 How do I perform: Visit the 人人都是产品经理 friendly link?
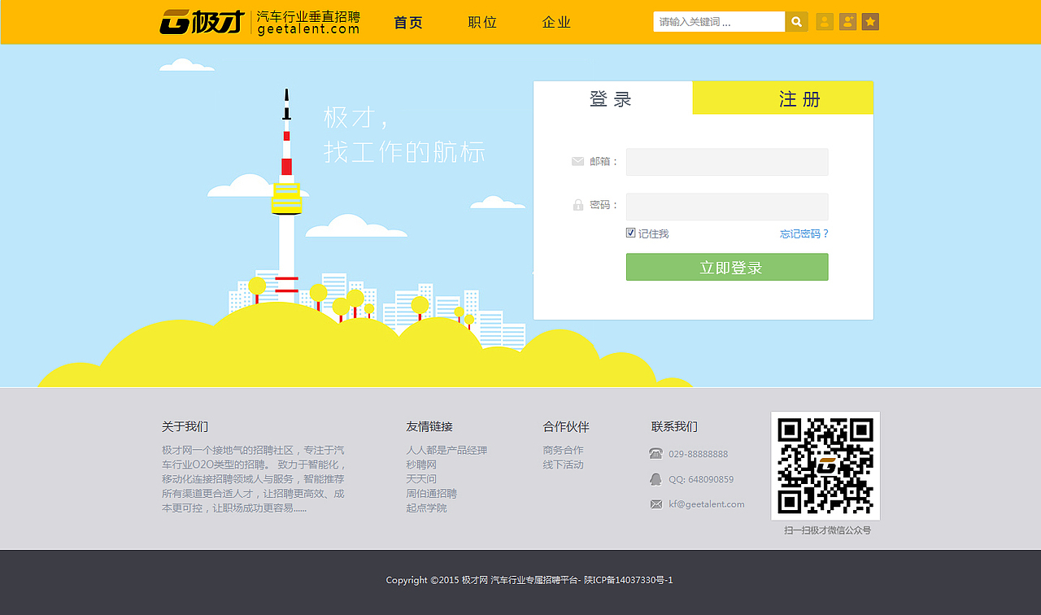coord(446,450)
